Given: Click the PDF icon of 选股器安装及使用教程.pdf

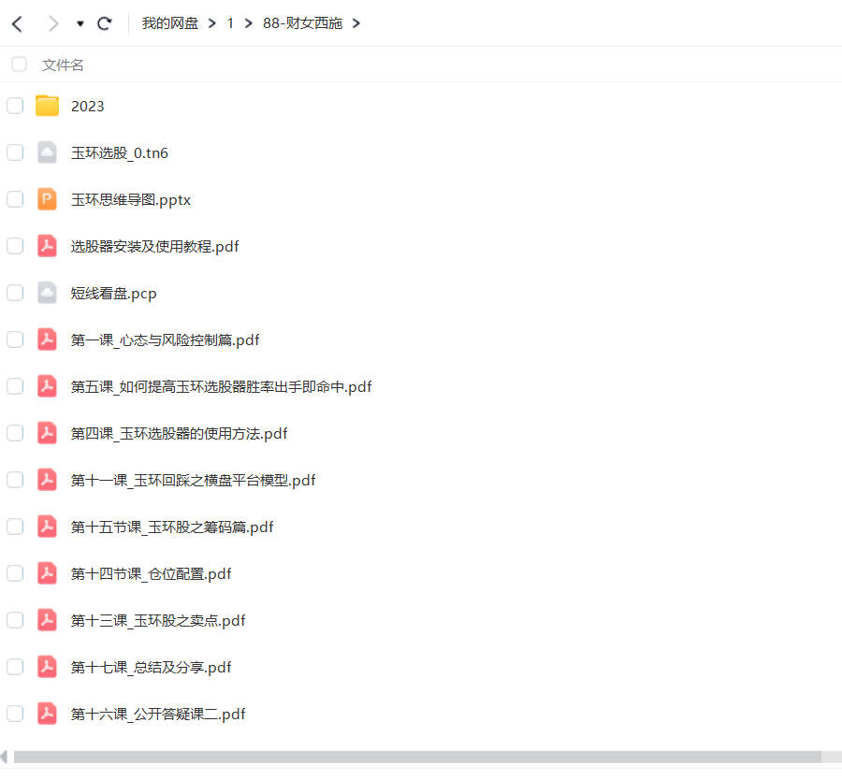Looking at the screenshot, I should click(48, 246).
